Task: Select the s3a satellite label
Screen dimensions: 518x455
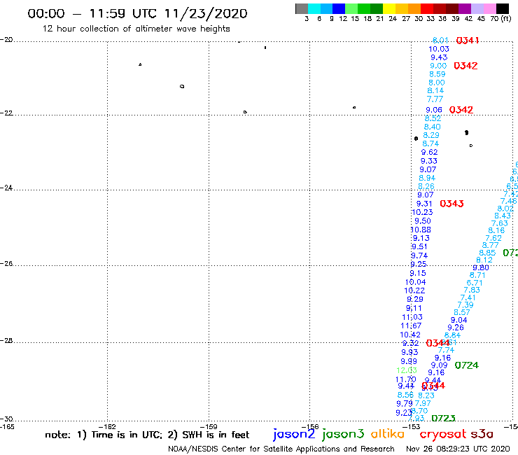Action: pos(482,434)
